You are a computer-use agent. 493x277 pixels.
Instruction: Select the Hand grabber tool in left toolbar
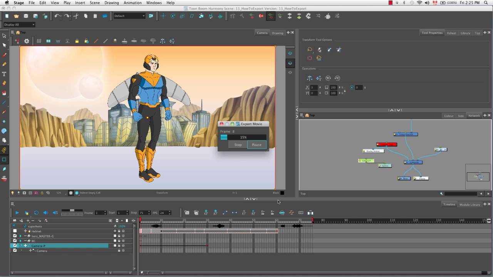point(4,140)
